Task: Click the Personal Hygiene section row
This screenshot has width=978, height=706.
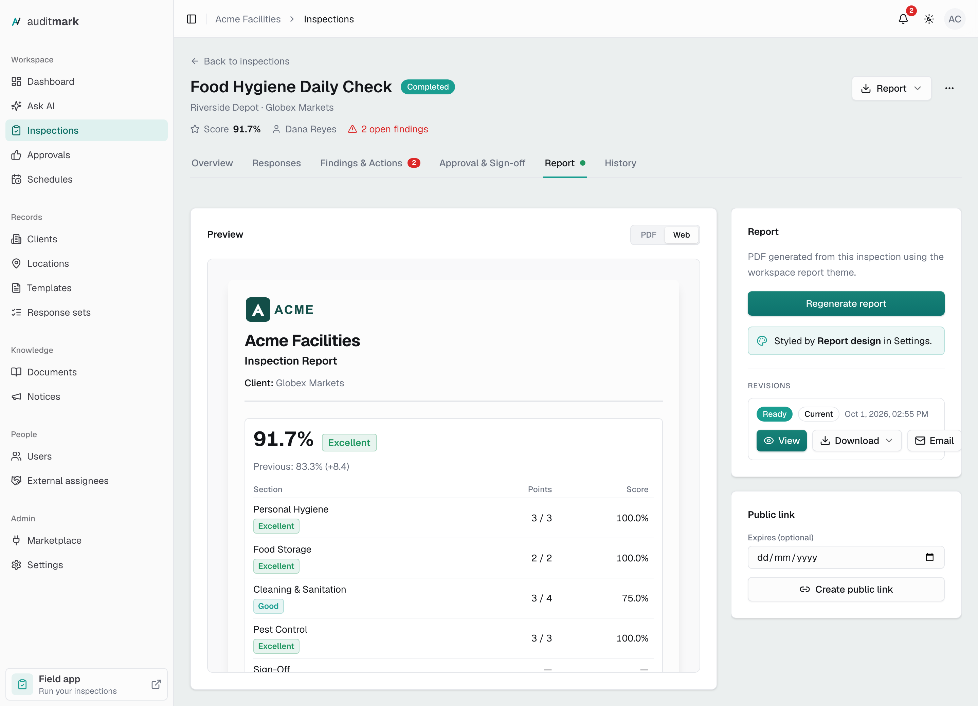Action: (x=453, y=518)
